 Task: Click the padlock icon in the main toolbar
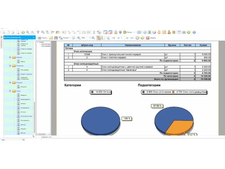(x=116, y=32)
